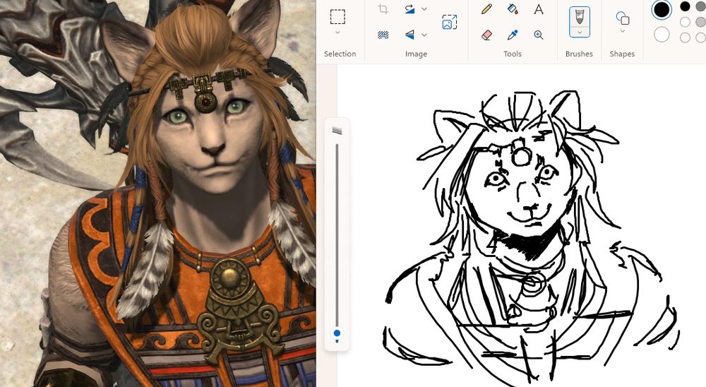Click the Shapes group label
Image resolution: width=706 pixels, height=387 pixels.
click(x=622, y=54)
